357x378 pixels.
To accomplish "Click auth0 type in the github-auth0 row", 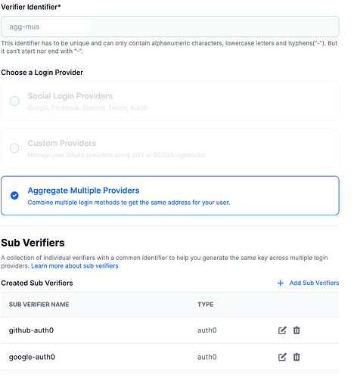I will point(207,330).
